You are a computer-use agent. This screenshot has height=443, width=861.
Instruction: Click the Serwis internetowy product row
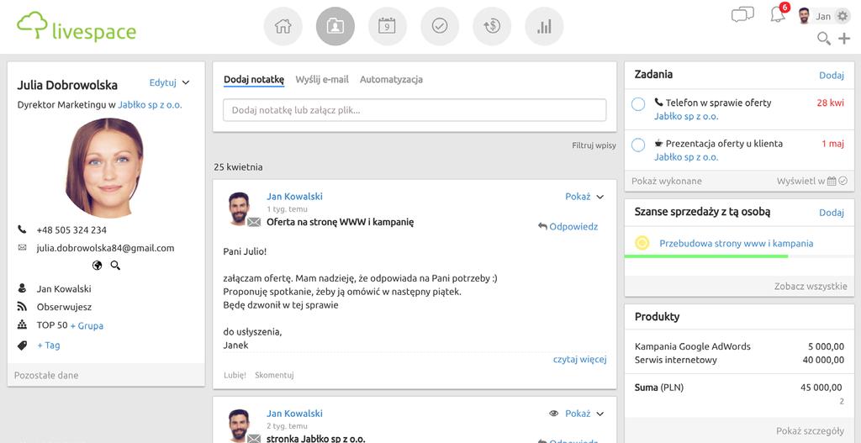(x=739, y=360)
